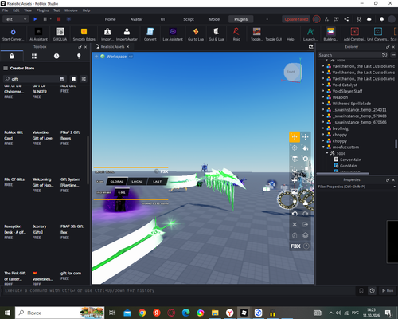The image size is (398, 319).
Task: Click the Help plugin button
Action: click(x=291, y=39)
